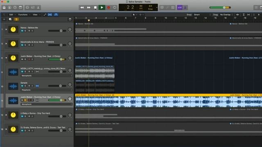Open Monophonic flex mode dropdown on MOSN_LXCTY track
The height and width of the screenshot is (147, 262).
[x=46, y=76]
